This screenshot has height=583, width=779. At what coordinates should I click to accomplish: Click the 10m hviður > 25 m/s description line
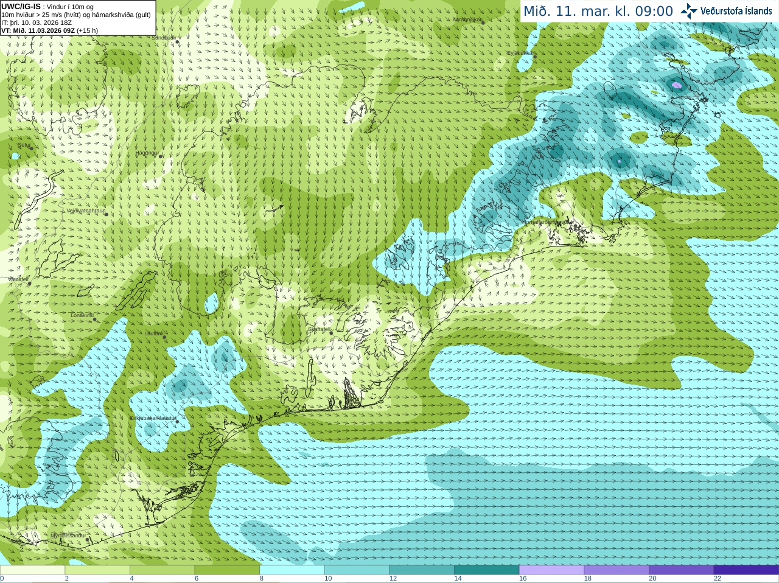click(76, 15)
